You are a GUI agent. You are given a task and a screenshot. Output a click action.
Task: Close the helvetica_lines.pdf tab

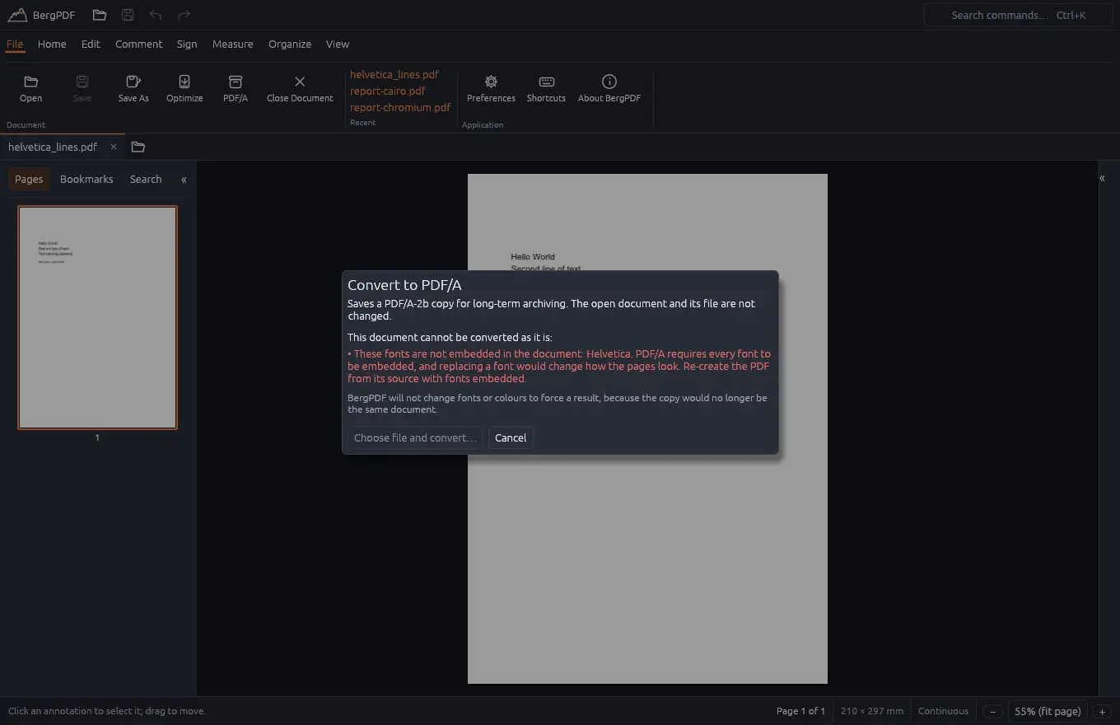click(114, 147)
